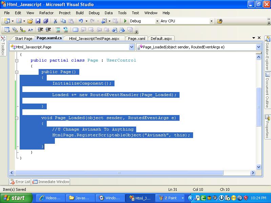The width and height of the screenshot is (271, 203).
Task: Click the Display Quick Info icon
Action: tap(23, 30)
